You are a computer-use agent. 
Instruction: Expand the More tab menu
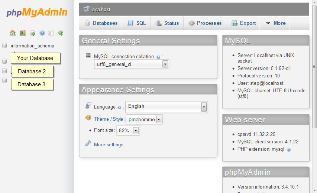point(275,23)
